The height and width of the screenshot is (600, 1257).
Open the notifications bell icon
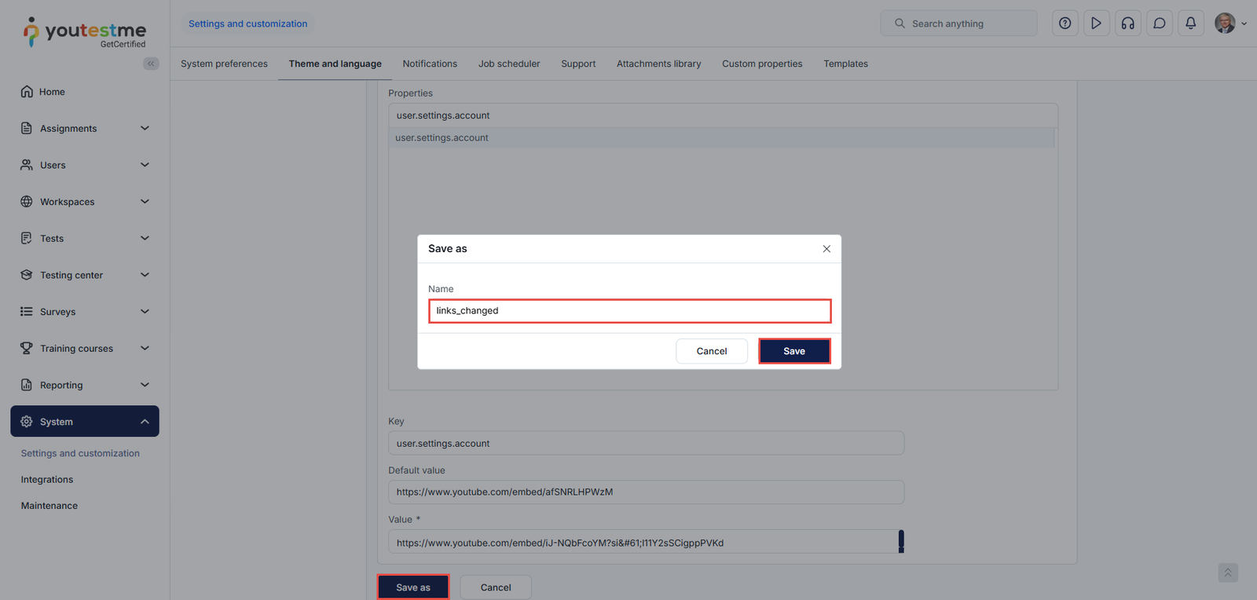1190,24
